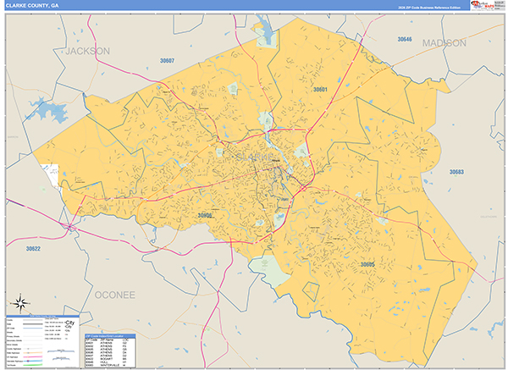Click the MADISON county label
The height and width of the screenshot is (370, 508).
(444, 43)
